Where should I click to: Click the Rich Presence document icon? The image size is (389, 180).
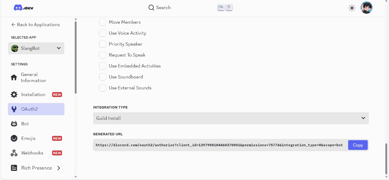click(14, 168)
